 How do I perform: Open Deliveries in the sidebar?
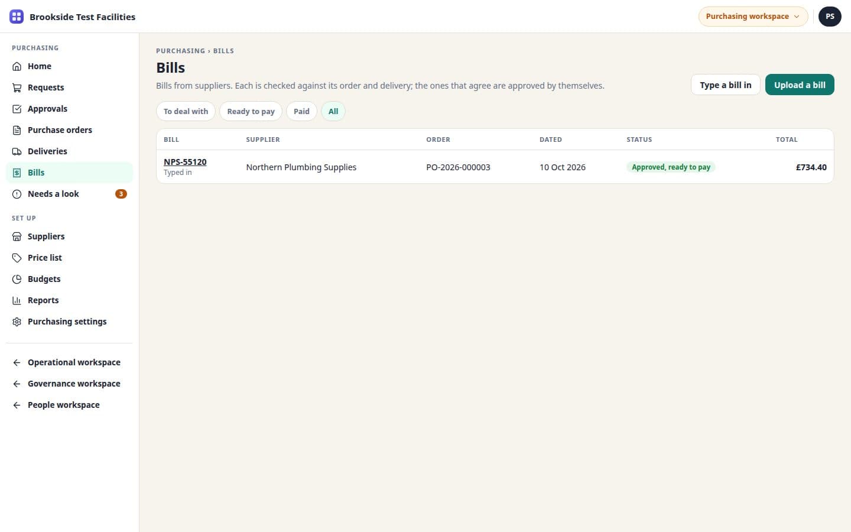coord(69,151)
